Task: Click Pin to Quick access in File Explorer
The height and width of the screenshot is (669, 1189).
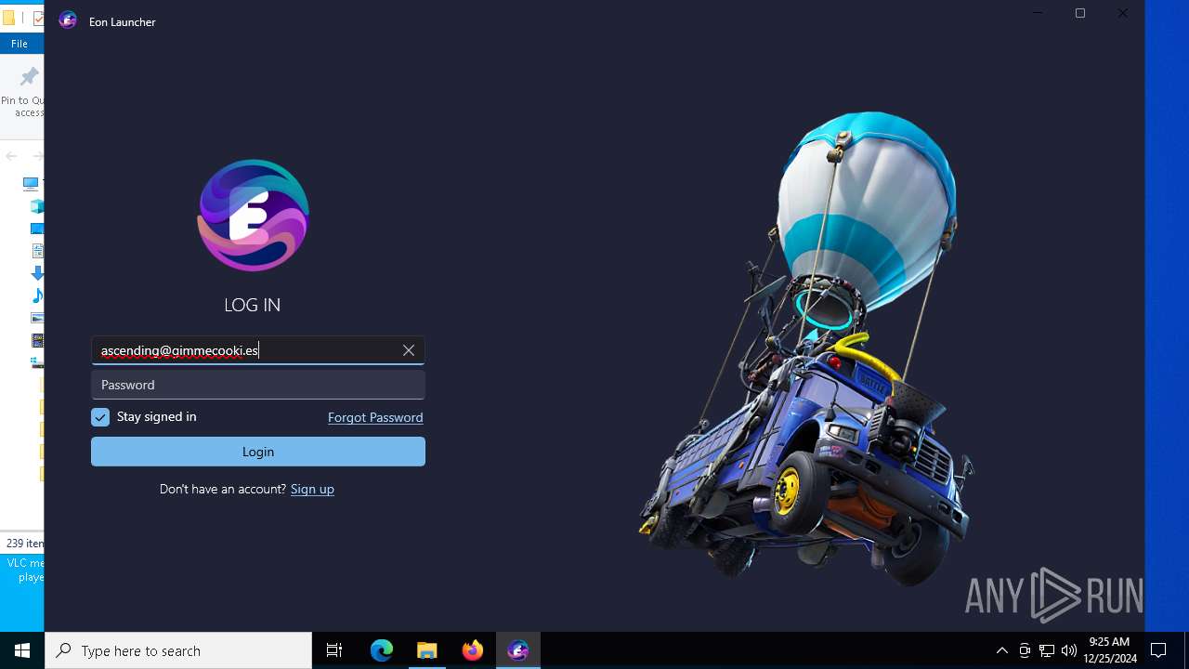Action: point(22,91)
